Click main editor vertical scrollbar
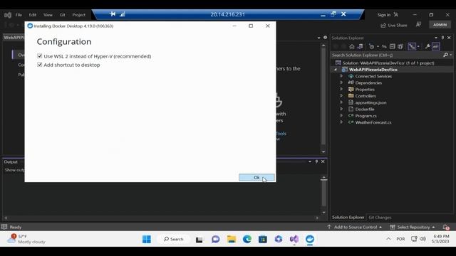 click(x=323, y=97)
